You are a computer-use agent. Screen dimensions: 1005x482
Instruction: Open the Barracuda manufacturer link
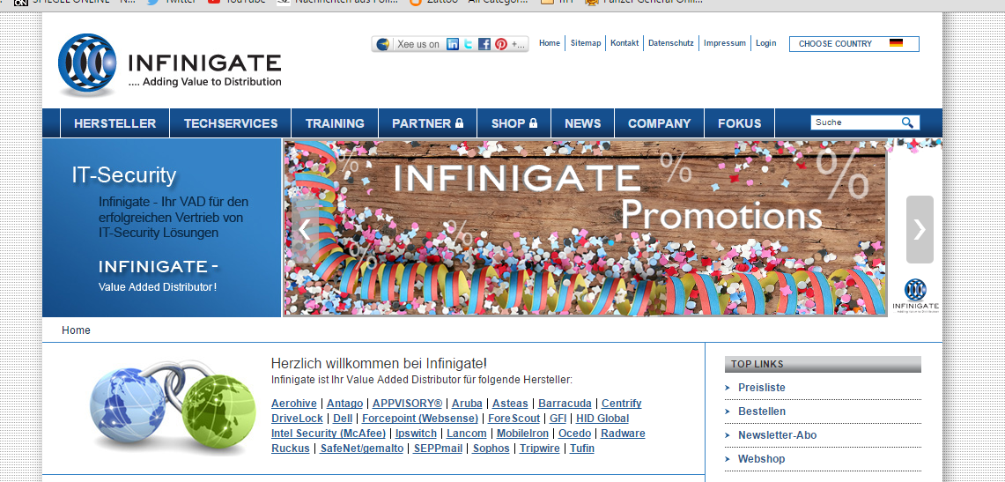[565, 404]
